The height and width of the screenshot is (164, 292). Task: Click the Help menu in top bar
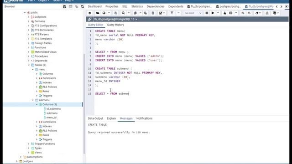69,1
